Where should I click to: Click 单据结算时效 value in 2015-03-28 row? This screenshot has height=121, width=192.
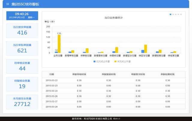[168, 107]
